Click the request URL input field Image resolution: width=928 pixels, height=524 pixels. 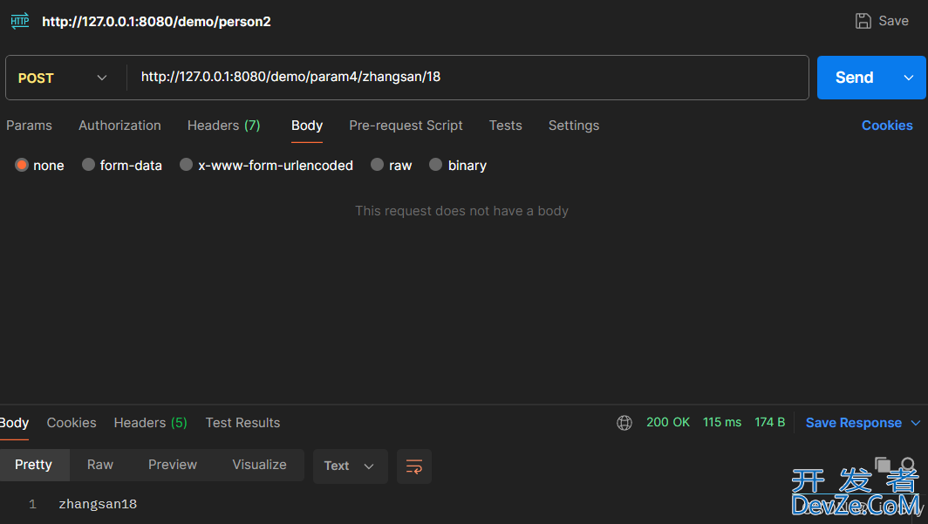pyautogui.click(x=467, y=78)
